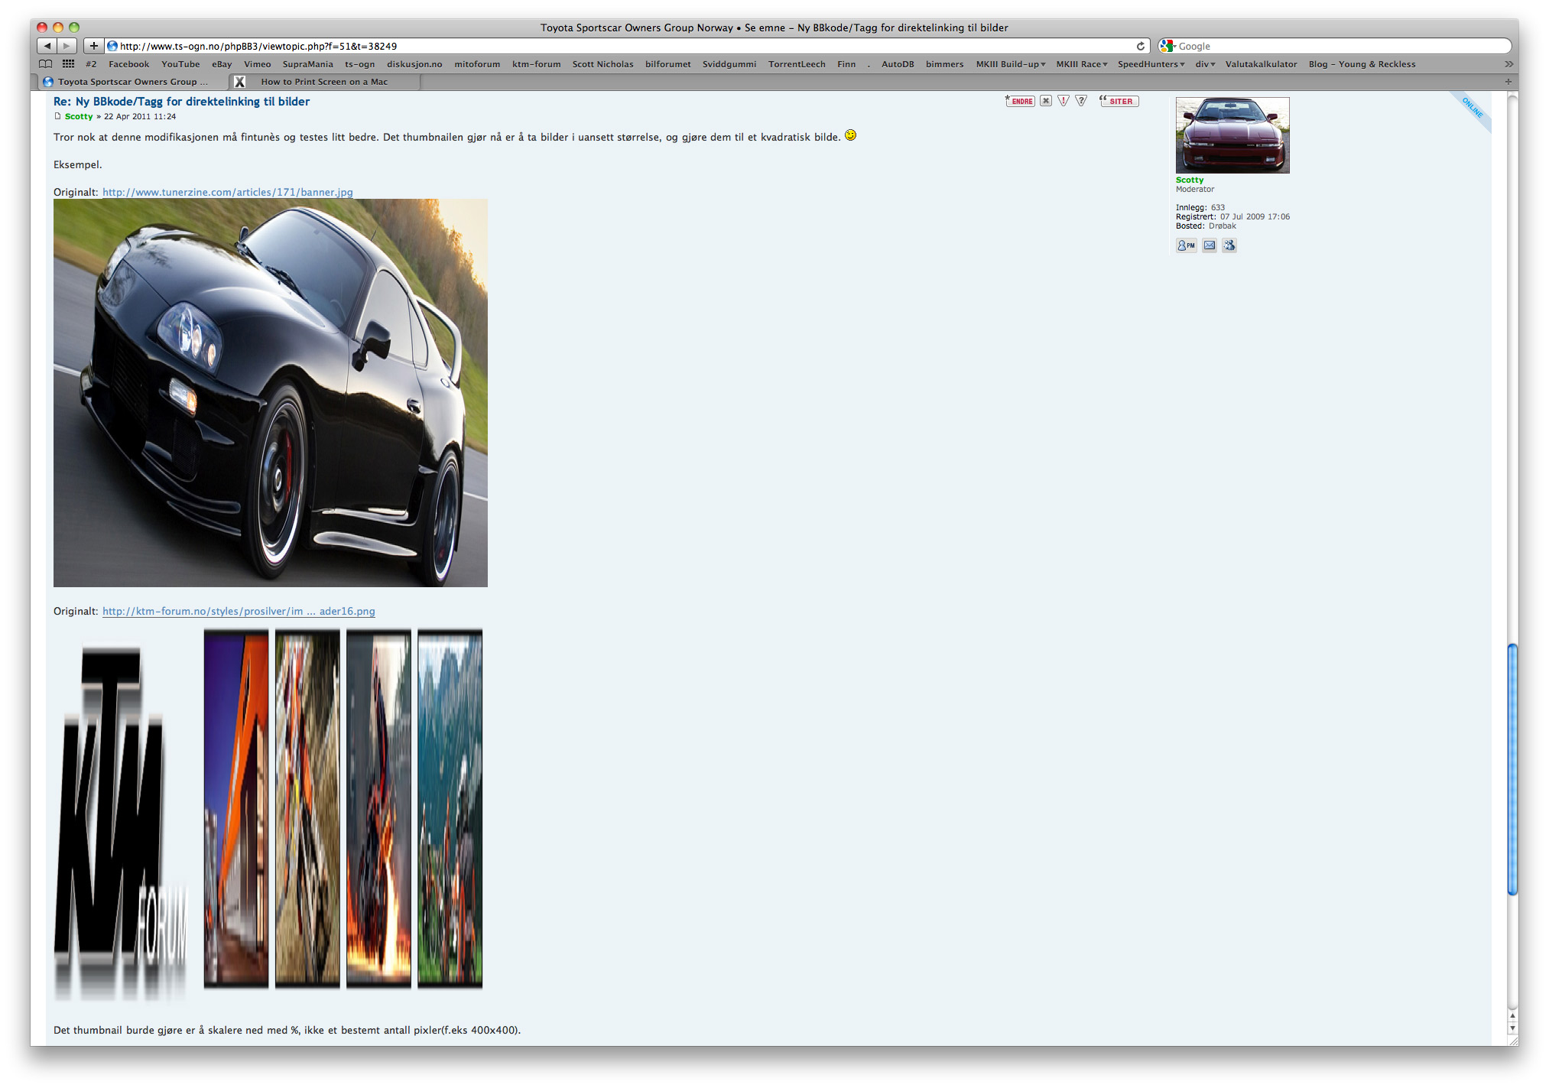This screenshot has width=1549, height=1088.
Task: Email Scotty using the envelope icon
Action: (1209, 245)
